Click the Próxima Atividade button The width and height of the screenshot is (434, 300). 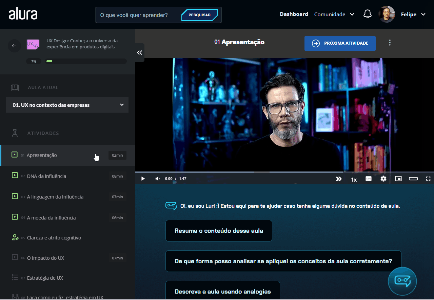tap(340, 43)
